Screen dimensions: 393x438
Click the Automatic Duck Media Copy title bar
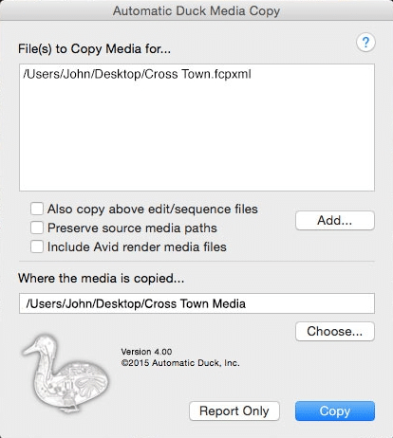[x=196, y=10]
